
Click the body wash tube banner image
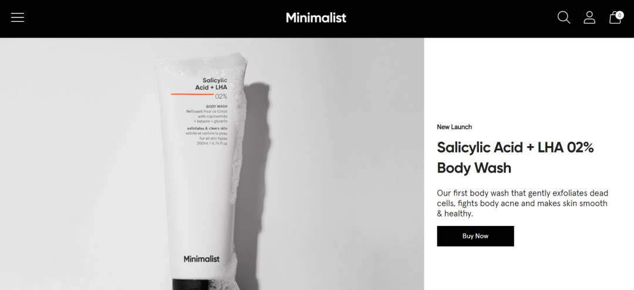(212, 164)
